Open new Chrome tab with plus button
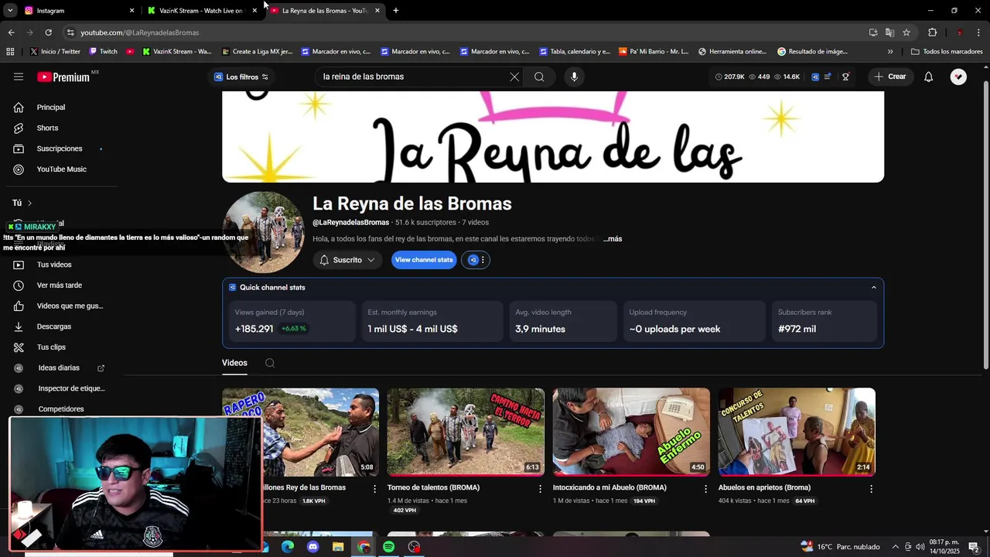The width and height of the screenshot is (990, 557). (396, 11)
